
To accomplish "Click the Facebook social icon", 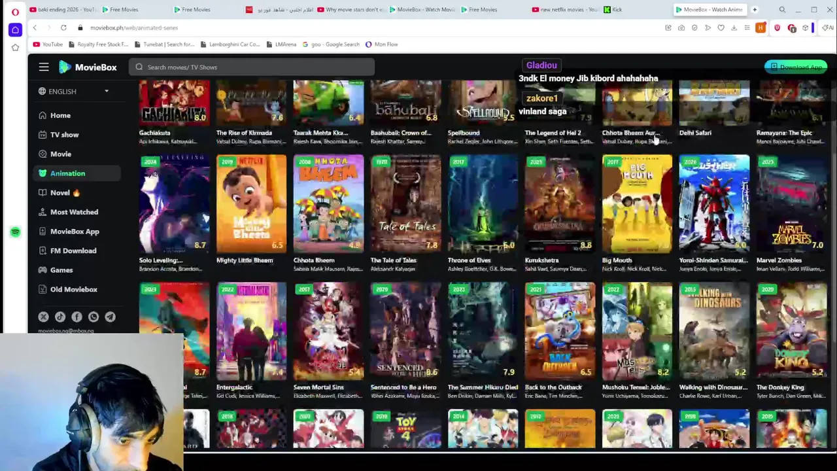I will tap(77, 317).
